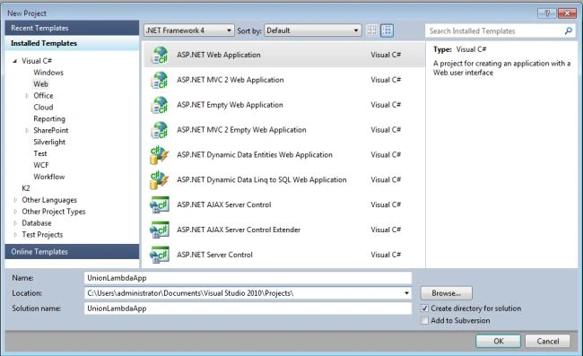
Task: Toggle Create directory for solution checkbox
Action: pyautogui.click(x=424, y=308)
